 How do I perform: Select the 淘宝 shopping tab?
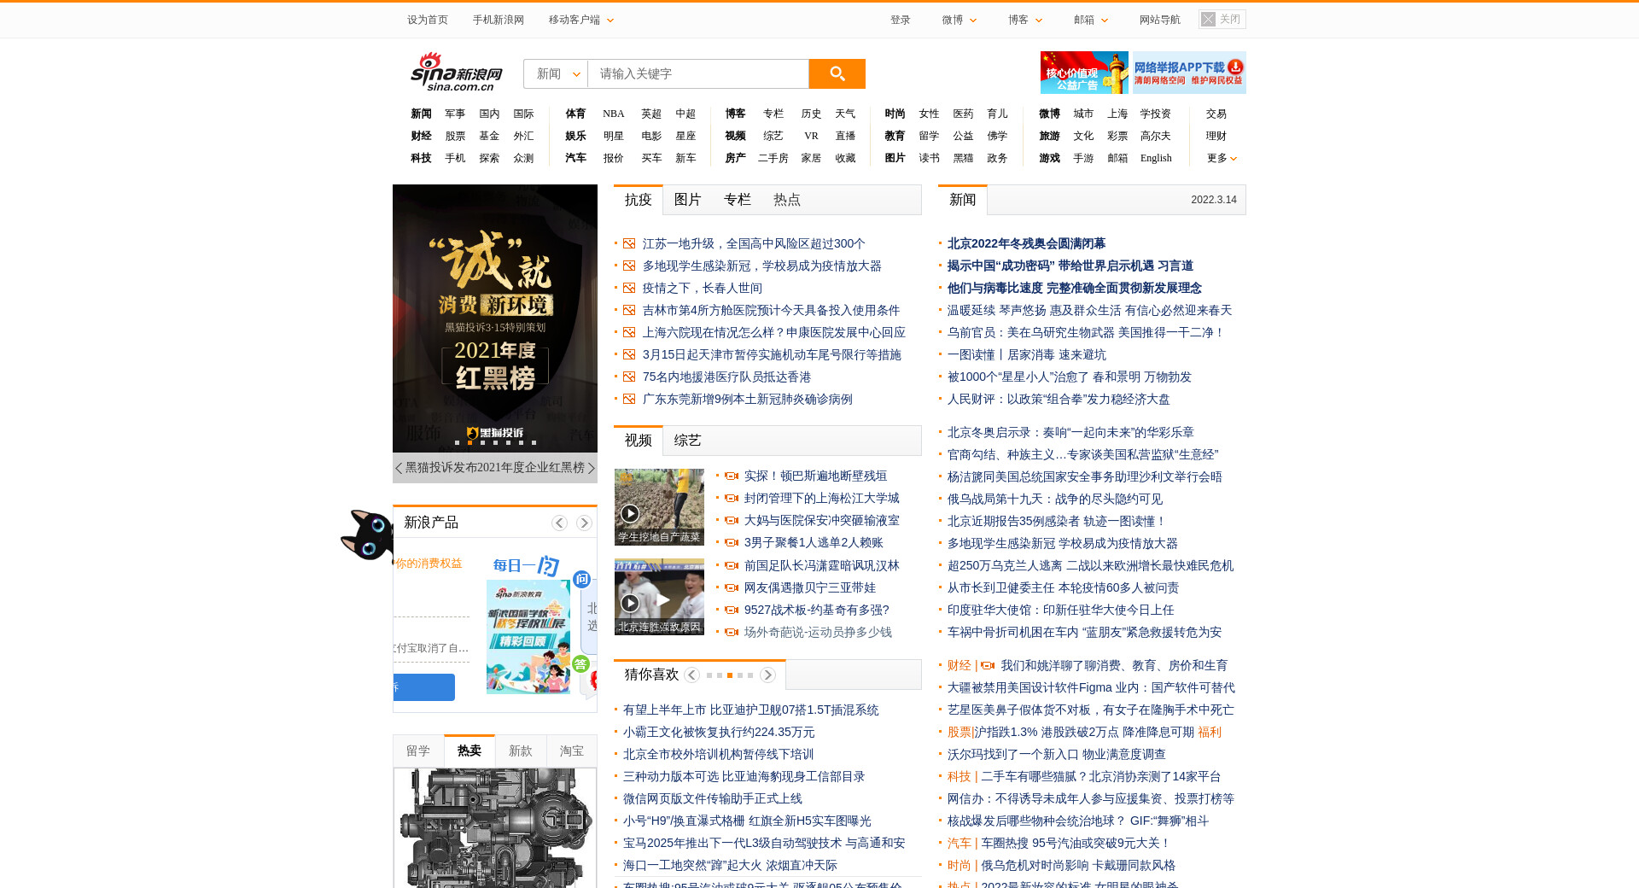[x=572, y=751]
